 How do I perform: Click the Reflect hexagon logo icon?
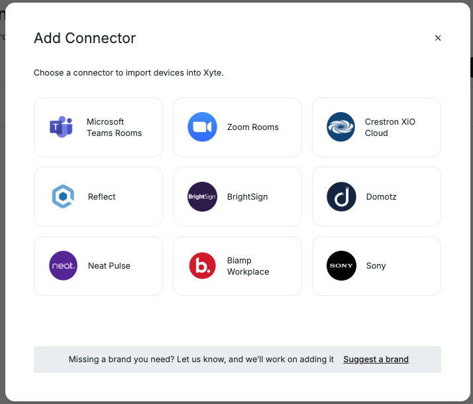pyautogui.click(x=63, y=196)
